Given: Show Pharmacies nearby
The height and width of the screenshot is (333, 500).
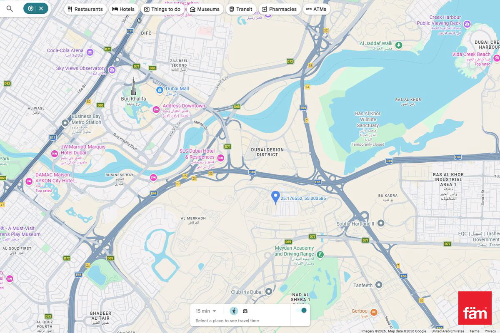Looking at the screenshot, I should tap(279, 9).
